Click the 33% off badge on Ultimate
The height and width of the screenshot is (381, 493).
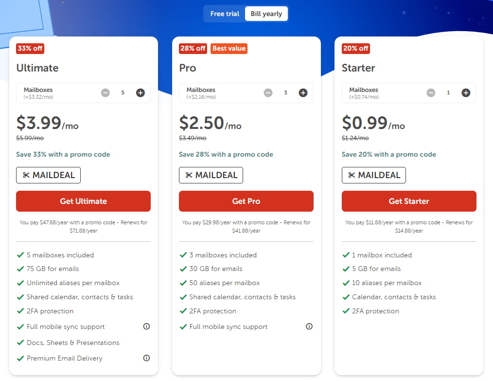click(30, 49)
